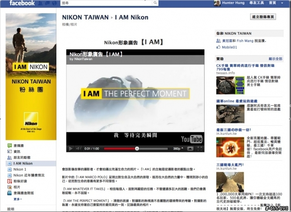Open friend requests icon in header

pos(40,3)
